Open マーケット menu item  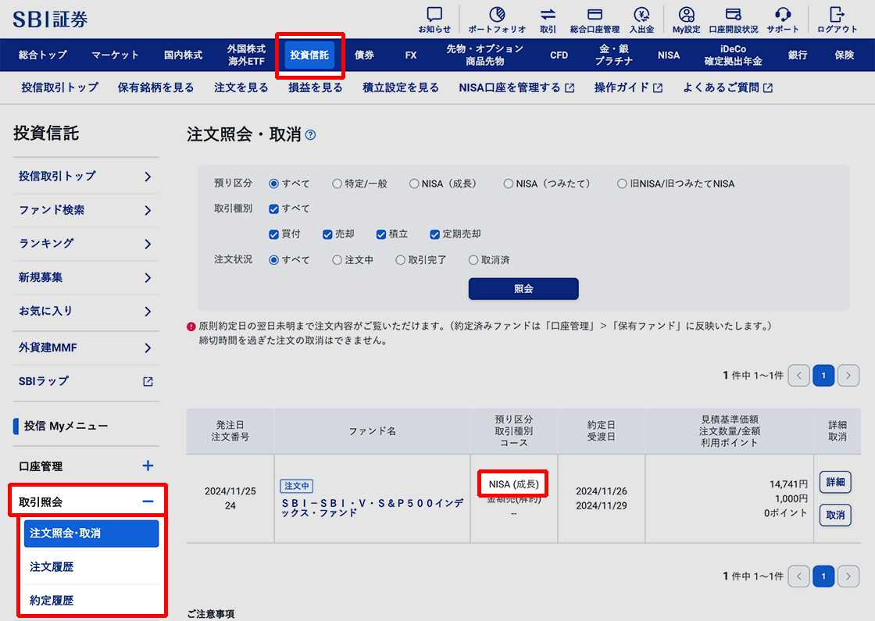tap(115, 55)
